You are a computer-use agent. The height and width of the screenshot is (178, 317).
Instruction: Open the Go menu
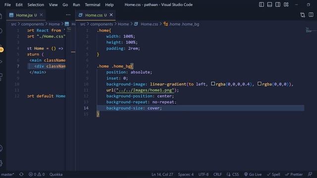pos(65,4)
